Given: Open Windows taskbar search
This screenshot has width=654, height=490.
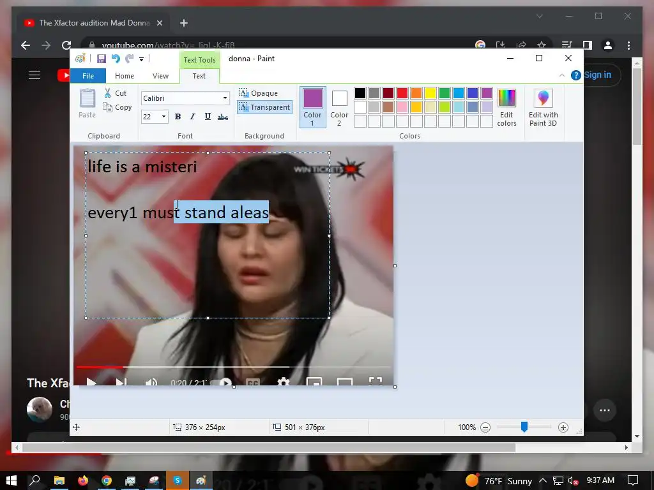Looking at the screenshot, I should pos(35,480).
